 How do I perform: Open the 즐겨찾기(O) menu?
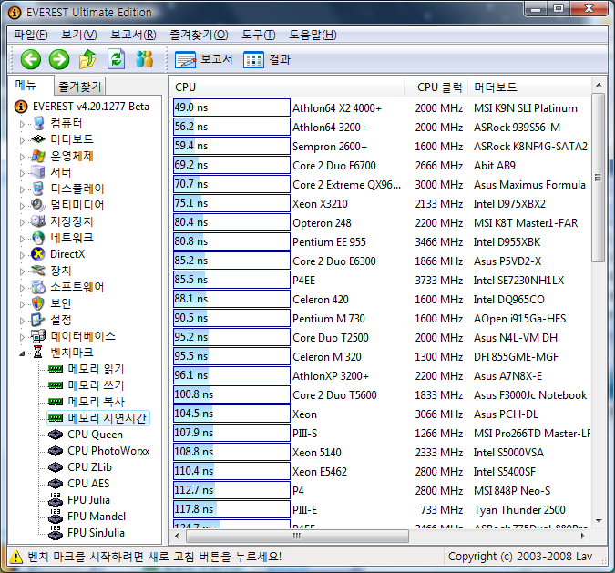(x=199, y=35)
